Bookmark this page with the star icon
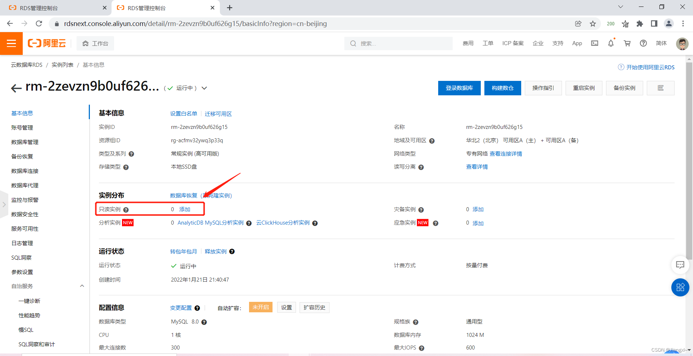The height and width of the screenshot is (356, 693). pos(593,23)
